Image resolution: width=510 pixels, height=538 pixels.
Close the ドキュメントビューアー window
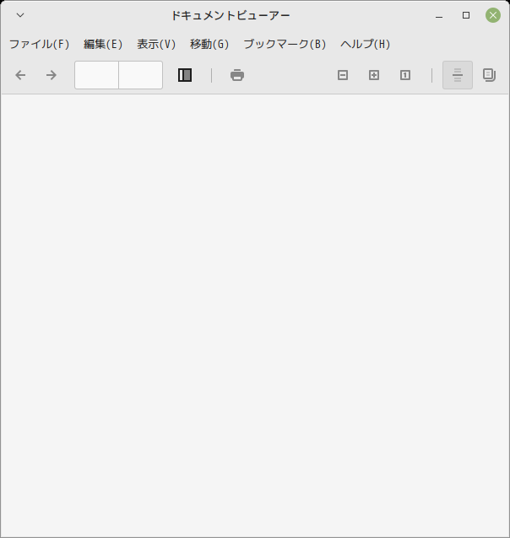click(493, 15)
